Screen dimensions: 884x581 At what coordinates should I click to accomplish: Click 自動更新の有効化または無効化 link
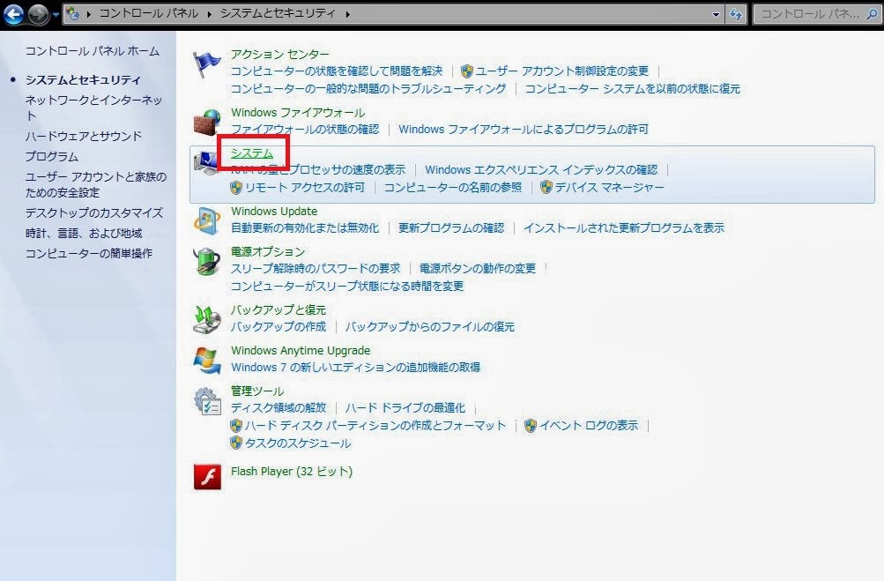(x=305, y=227)
